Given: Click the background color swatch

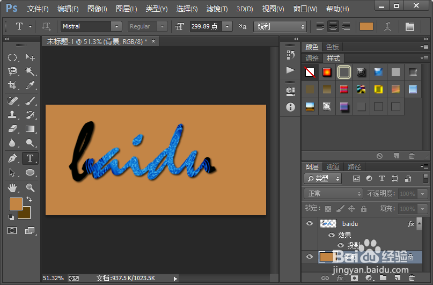Looking at the screenshot, I should pos(26,214).
